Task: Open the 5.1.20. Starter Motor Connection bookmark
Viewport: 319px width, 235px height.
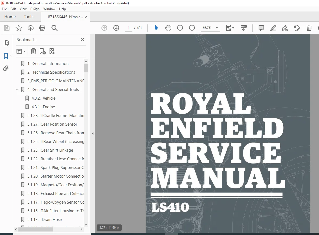Action: coord(56,176)
